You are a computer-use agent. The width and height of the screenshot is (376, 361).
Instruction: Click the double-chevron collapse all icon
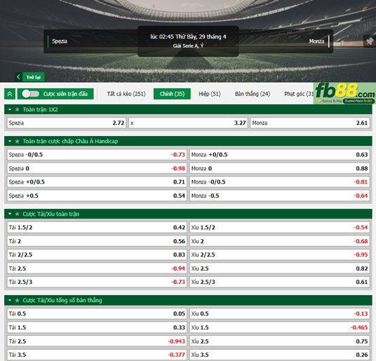coord(10,94)
